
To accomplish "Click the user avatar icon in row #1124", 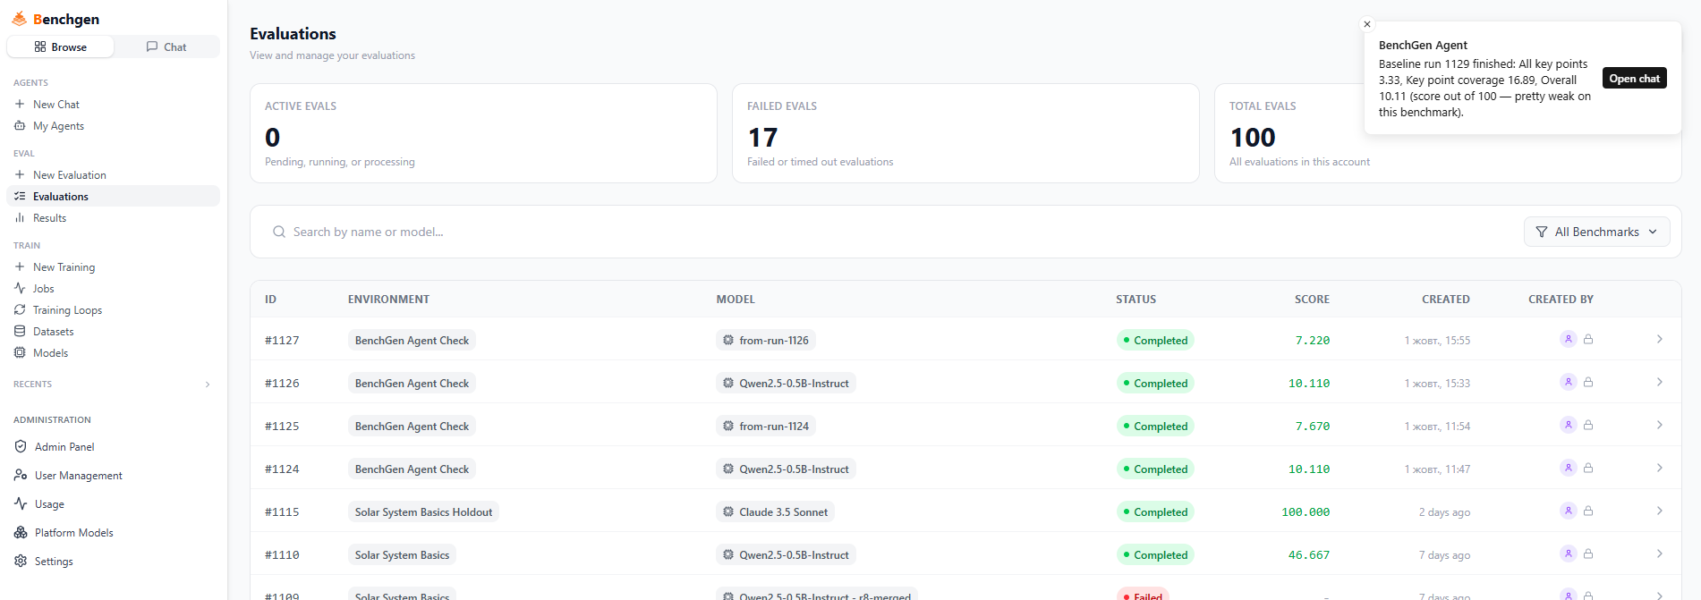I will (1568, 469).
